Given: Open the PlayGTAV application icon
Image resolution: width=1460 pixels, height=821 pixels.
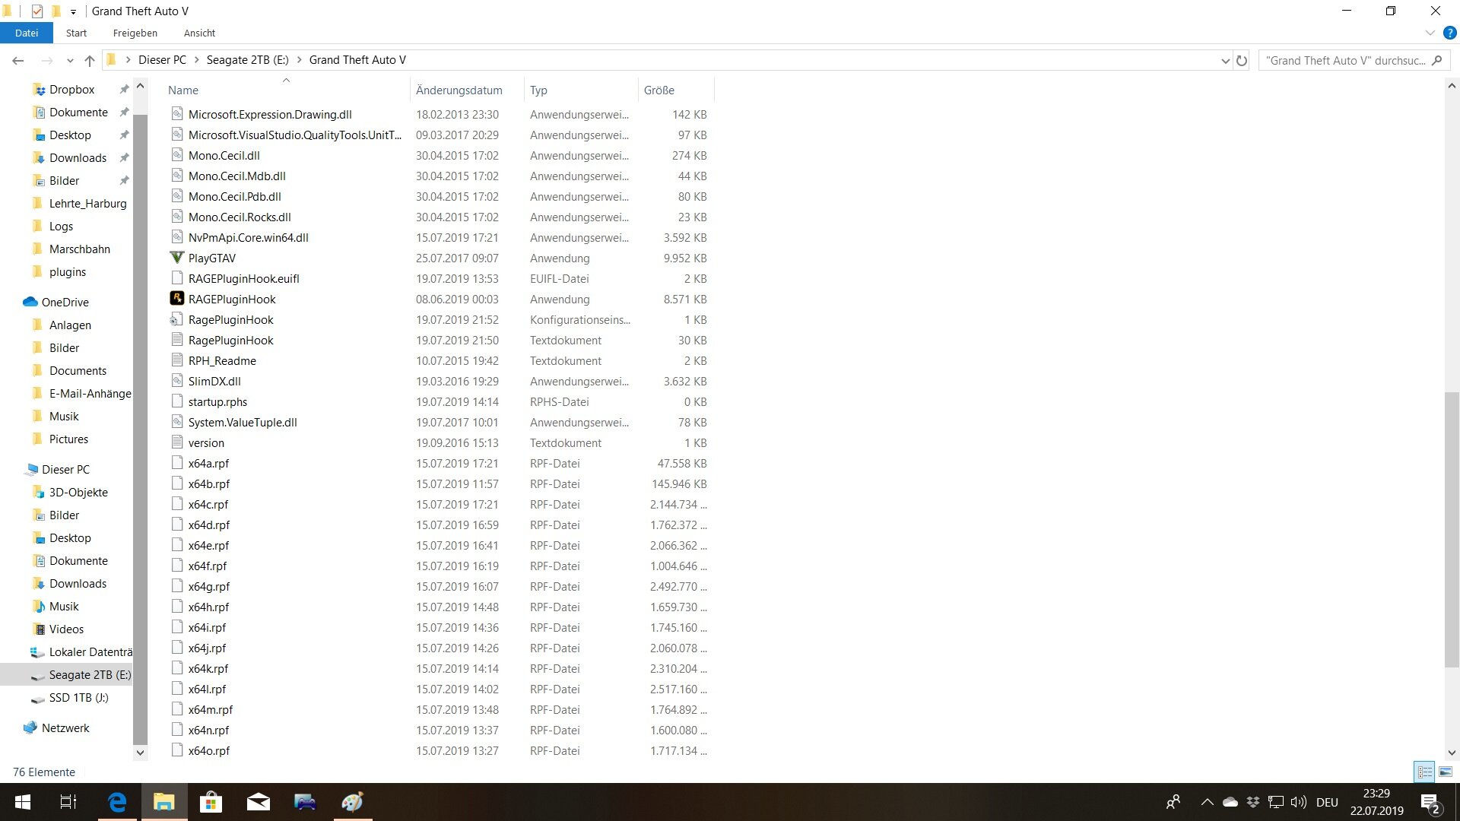Looking at the screenshot, I should coord(177,258).
